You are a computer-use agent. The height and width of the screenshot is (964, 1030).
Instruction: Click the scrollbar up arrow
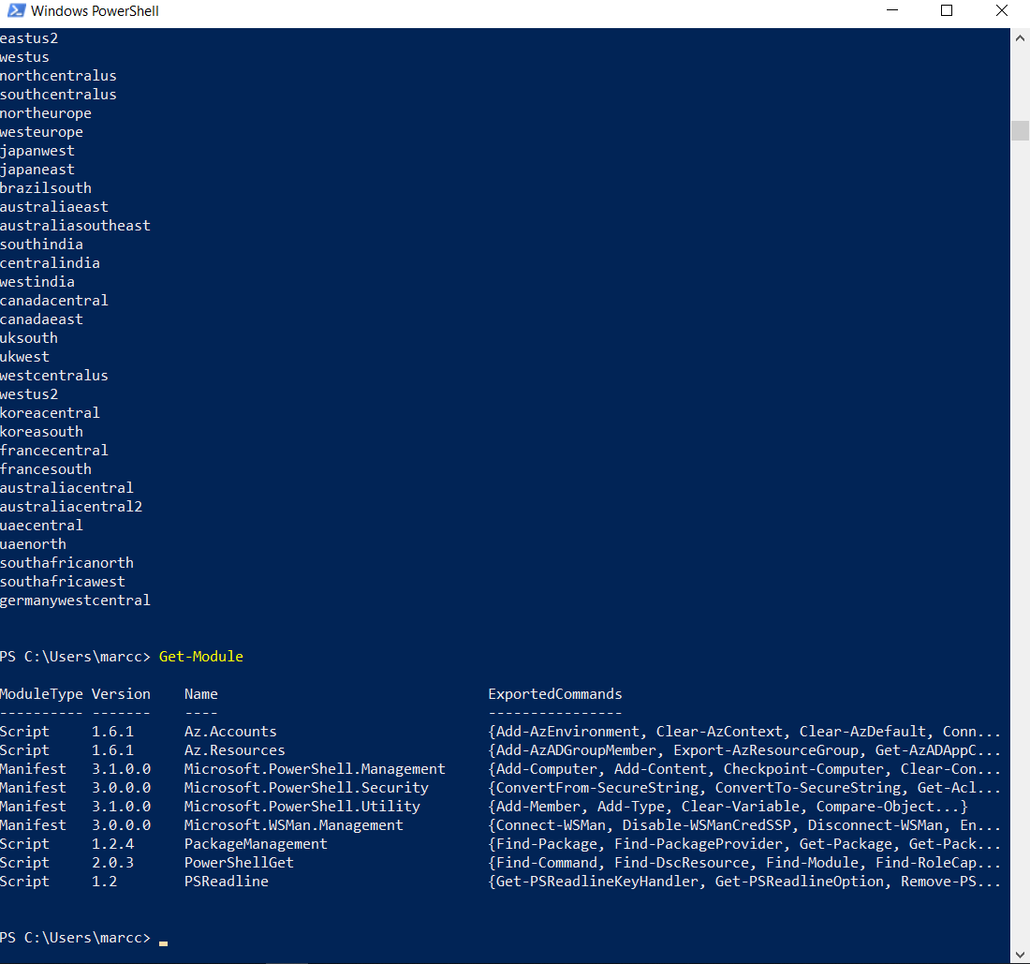tap(1020, 37)
